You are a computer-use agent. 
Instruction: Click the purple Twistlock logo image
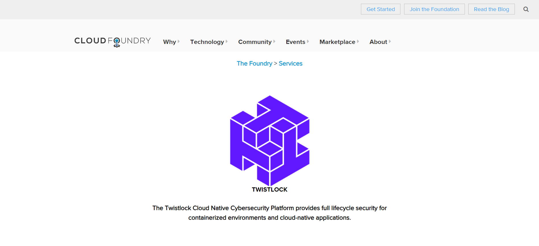point(269,141)
